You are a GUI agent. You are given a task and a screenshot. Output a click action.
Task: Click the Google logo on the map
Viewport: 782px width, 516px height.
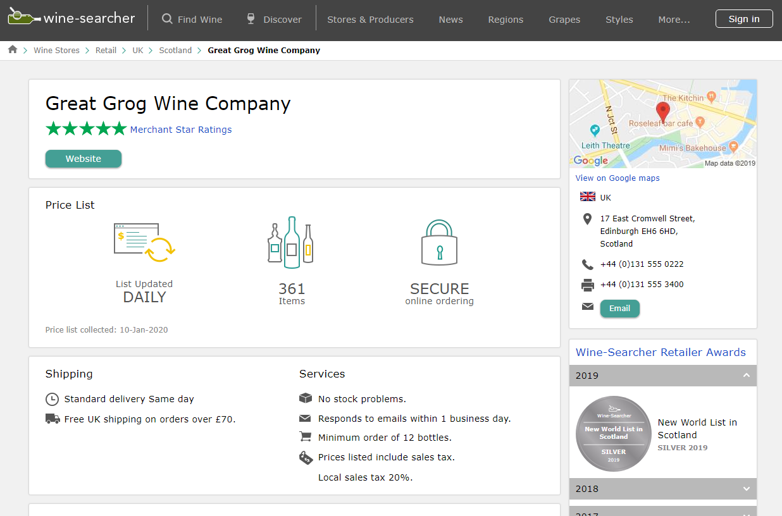tap(591, 161)
